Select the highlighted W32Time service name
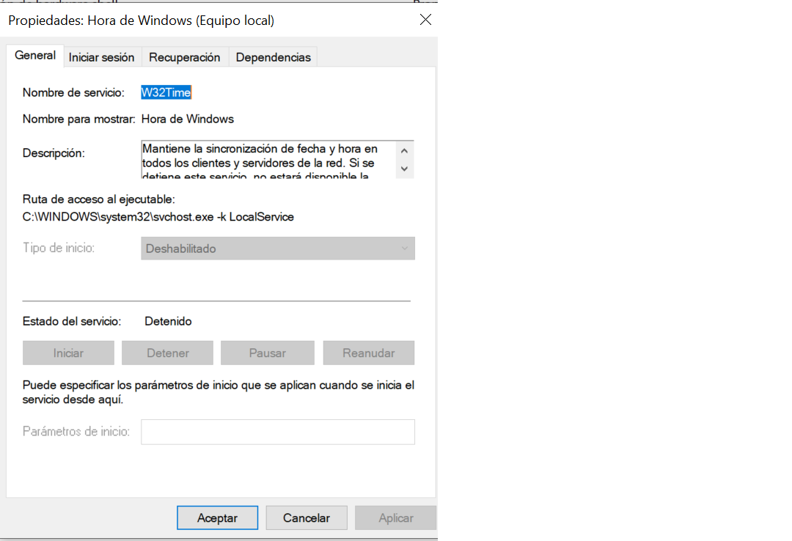Viewport: 792px width, 541px height. [166, 92]
